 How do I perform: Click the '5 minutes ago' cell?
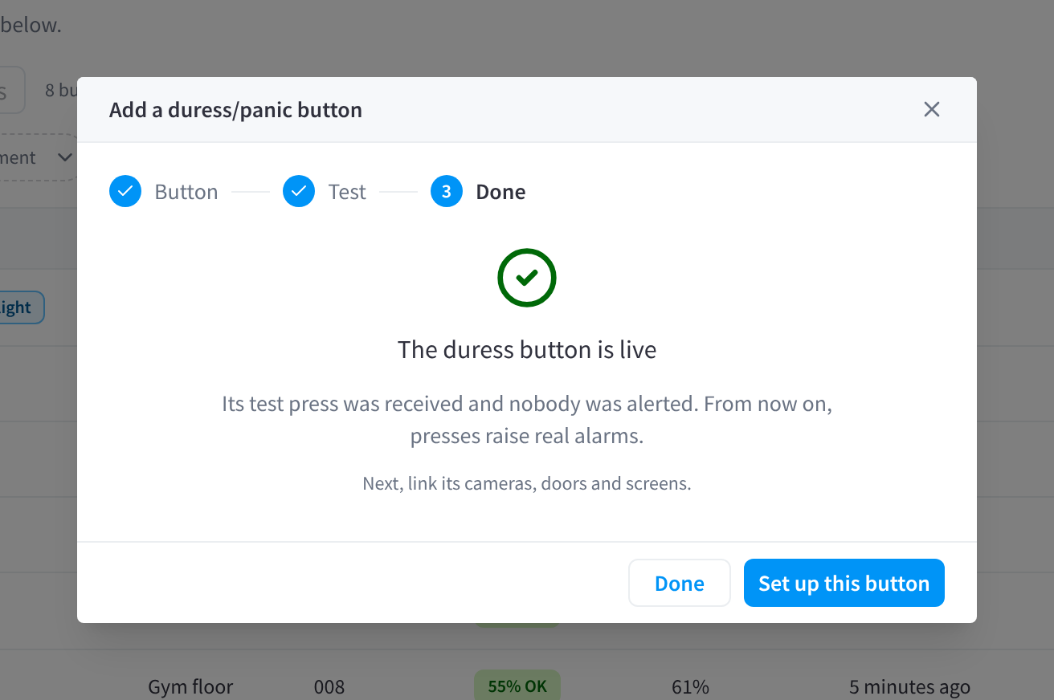(x=909, y=687)
